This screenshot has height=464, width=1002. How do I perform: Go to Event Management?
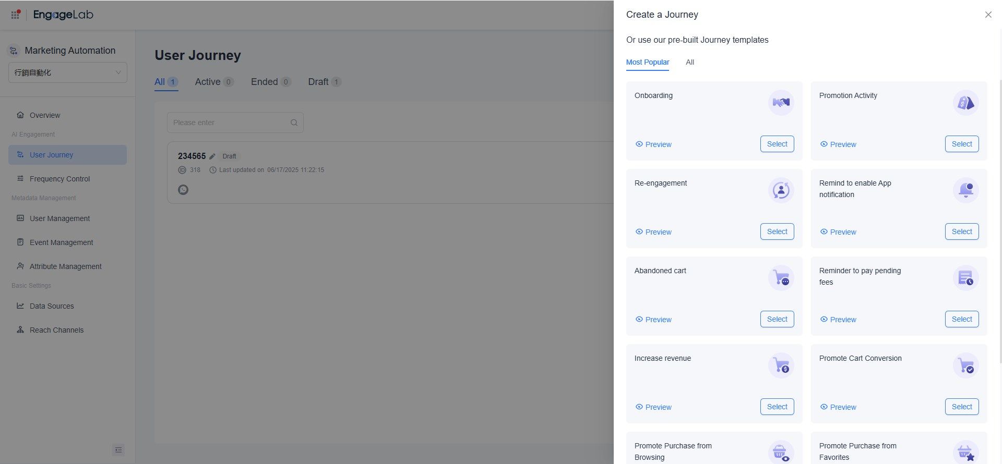[67, 242]
